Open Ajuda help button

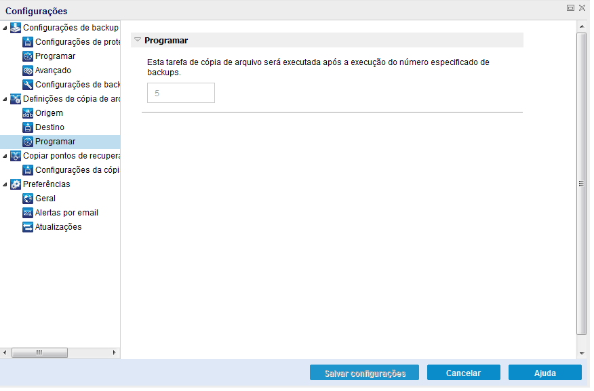(x=545, y=373)
